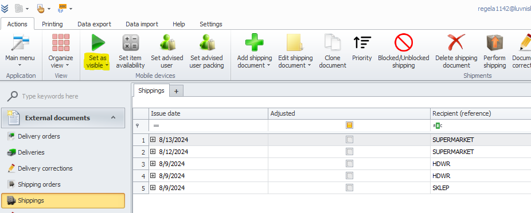This screenshot has width=531, height=213.
Task: Click the Perform shipping box icon
Action: [x=494, y=42]
